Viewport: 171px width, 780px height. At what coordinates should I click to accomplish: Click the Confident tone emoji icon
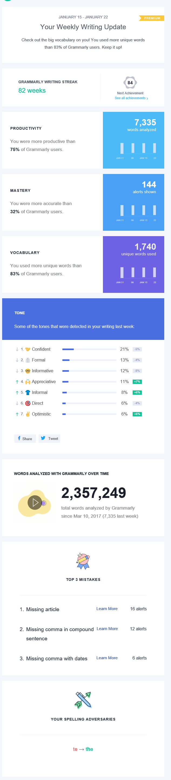(x=28, y=349)
